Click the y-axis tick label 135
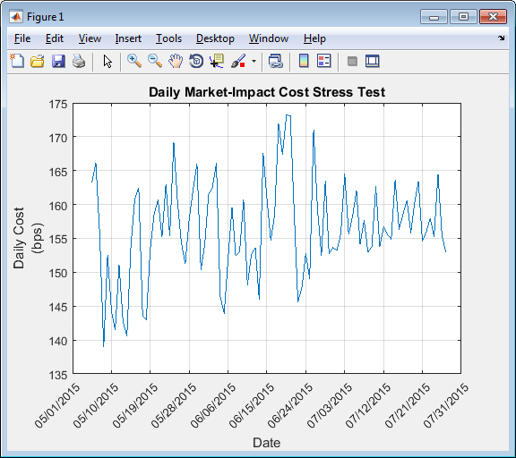The height and width of the screenshot is (458, 516). (58, 375)
